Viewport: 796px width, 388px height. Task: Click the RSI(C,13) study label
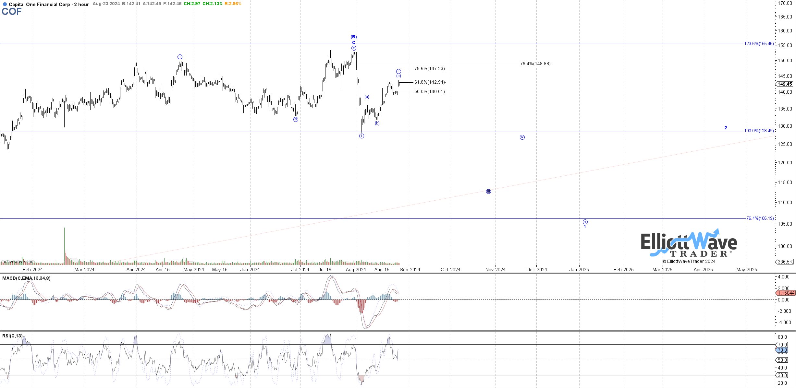point(12,336)
